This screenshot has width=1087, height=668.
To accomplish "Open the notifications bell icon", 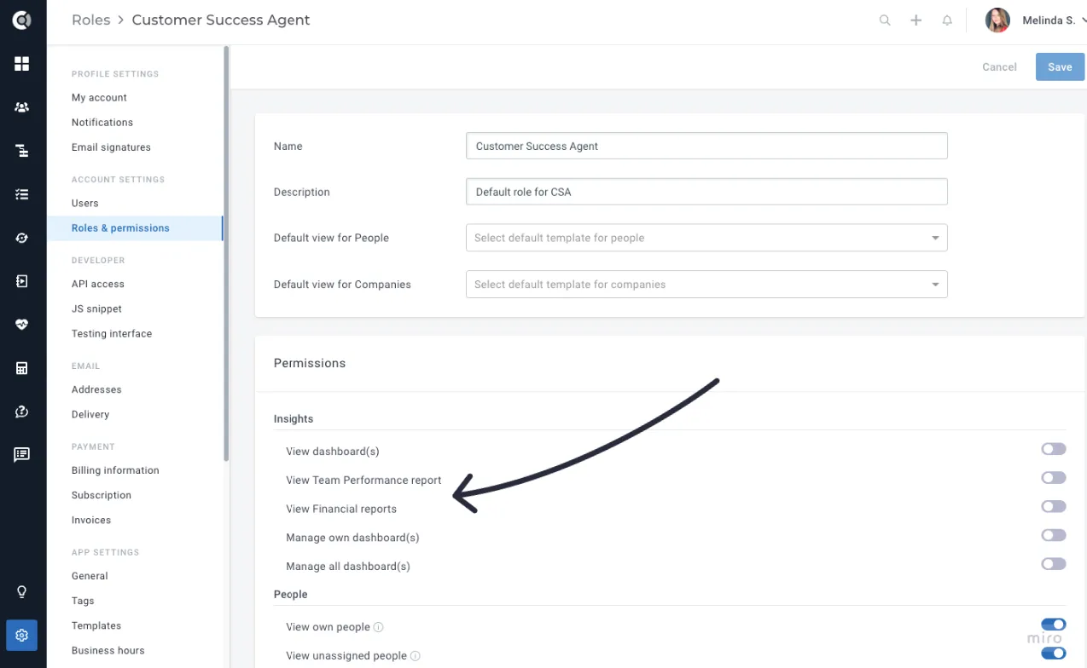I will [947, 20].
